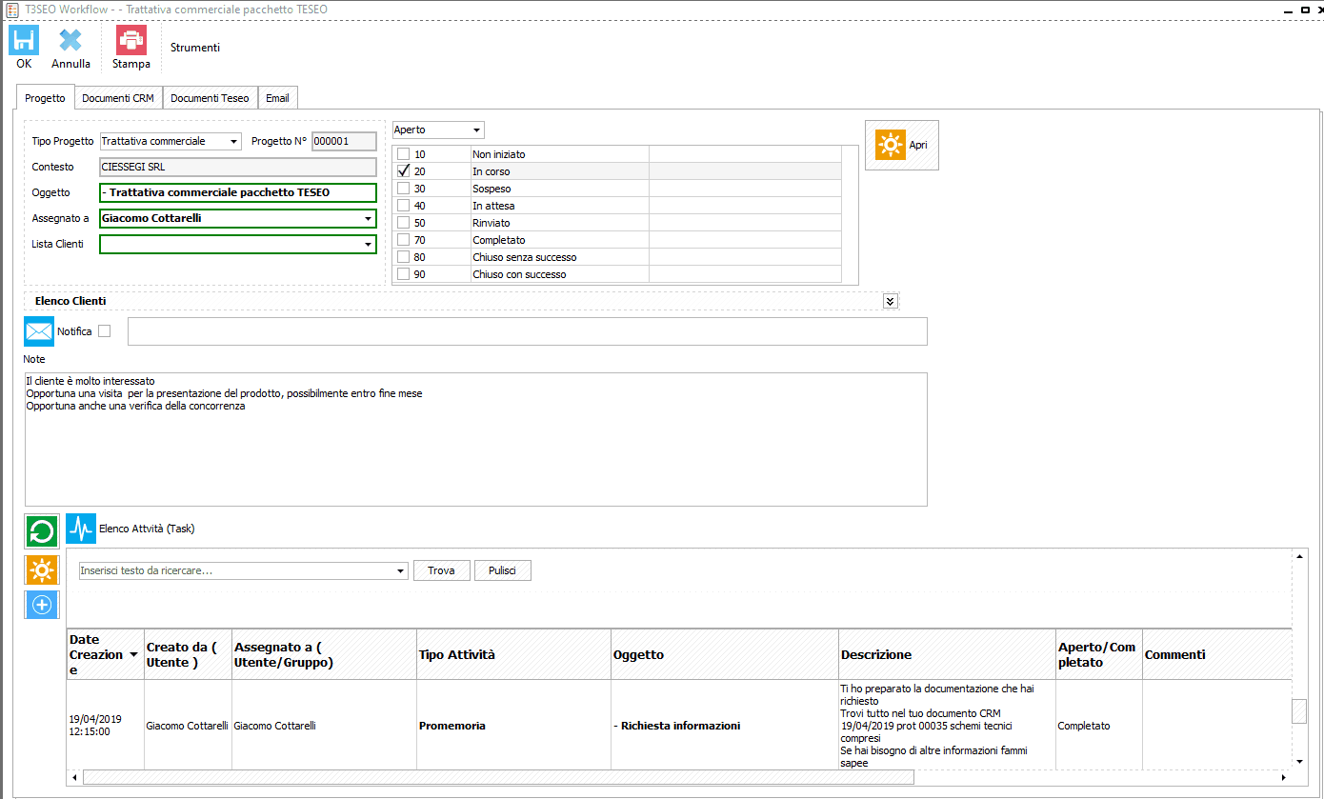The width and height of the screenshot is (1324, 799).
Task: Click the Creato da column header
Action: (187, 654)
